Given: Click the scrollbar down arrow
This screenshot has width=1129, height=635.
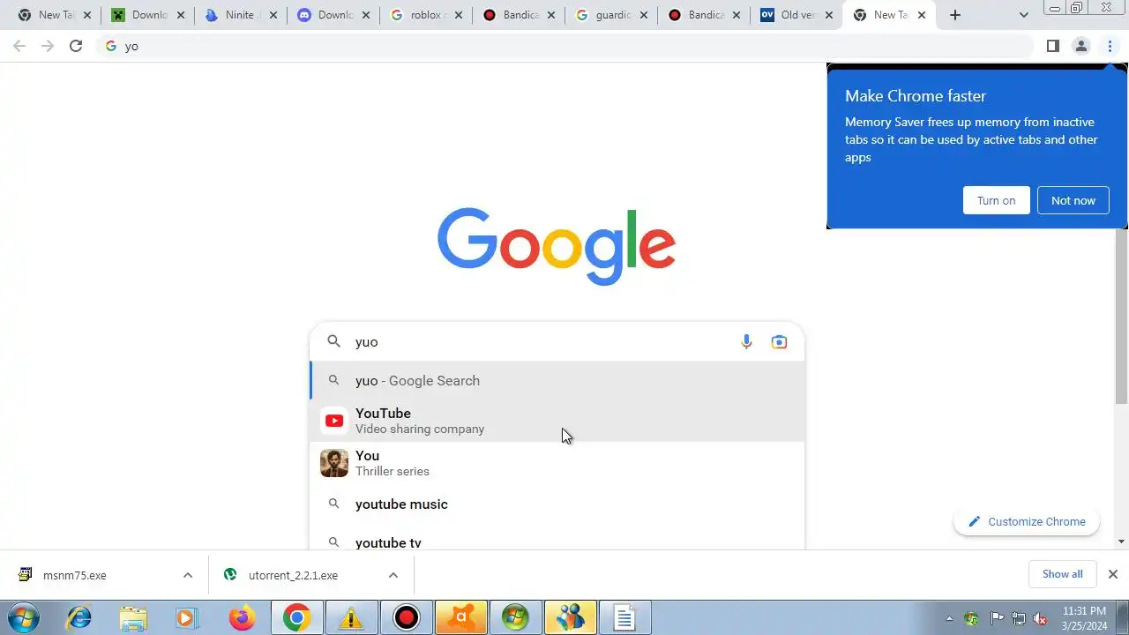Looking at the screenshot, I should pyautogui.click(x=1121, y=542).
